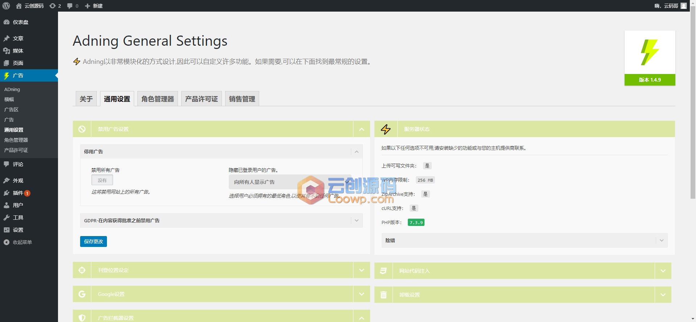Switch to the 销售管理 tab
696x322 pixels.
(242, 99)
